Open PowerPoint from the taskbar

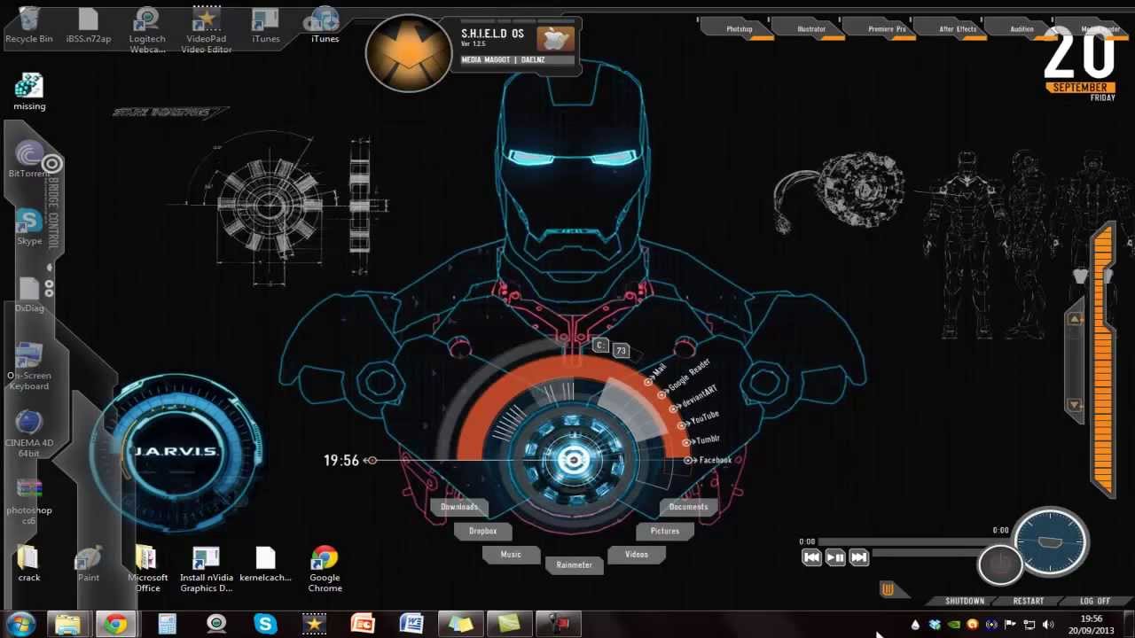click(x=363, y=624)
